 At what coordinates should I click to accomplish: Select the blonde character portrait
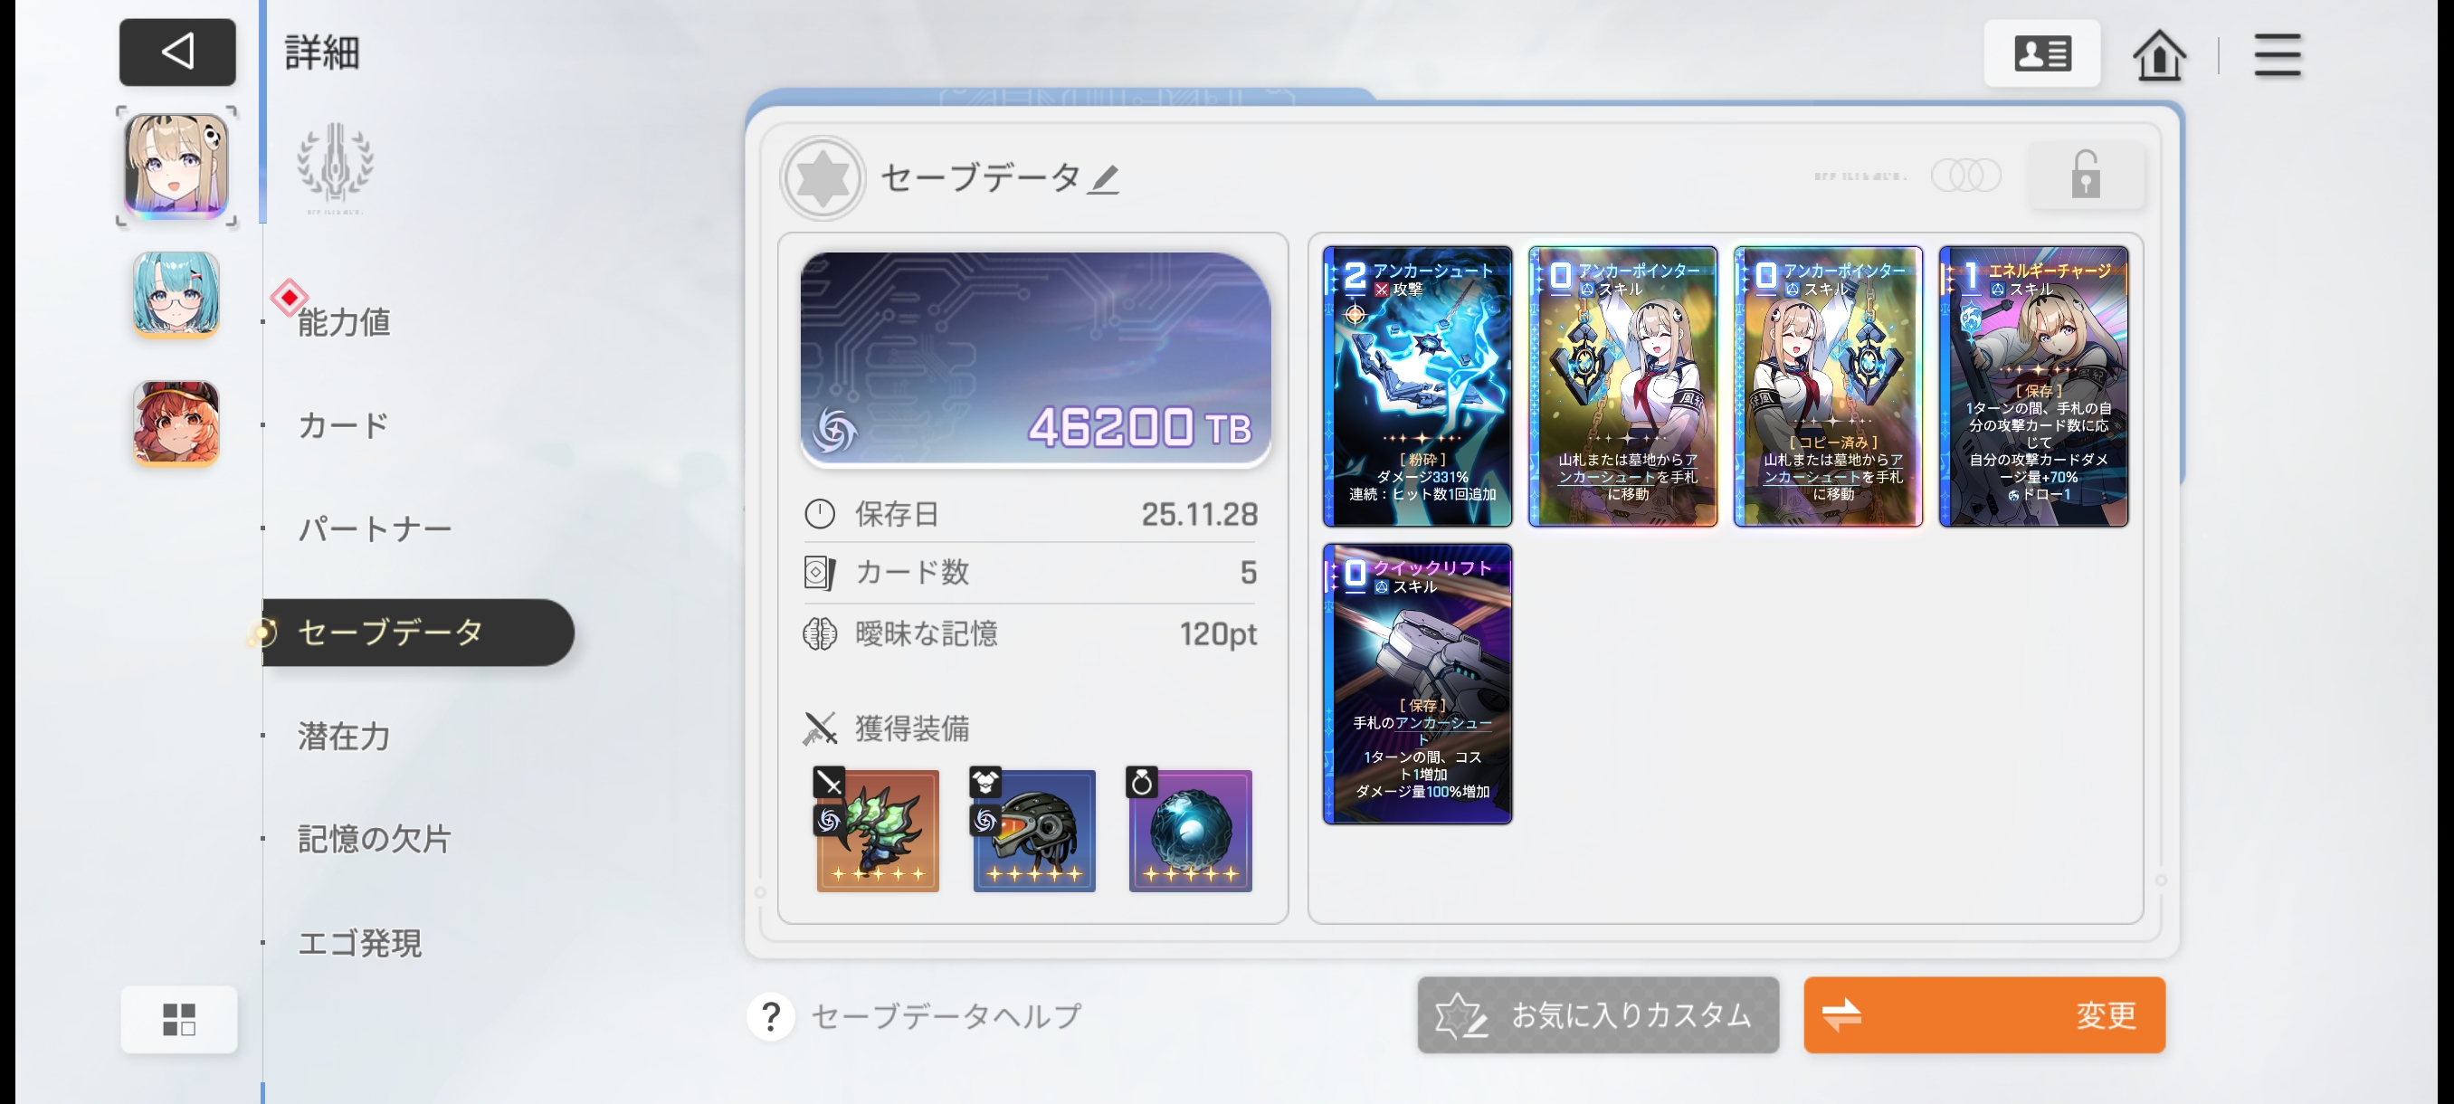click(176, 166)
